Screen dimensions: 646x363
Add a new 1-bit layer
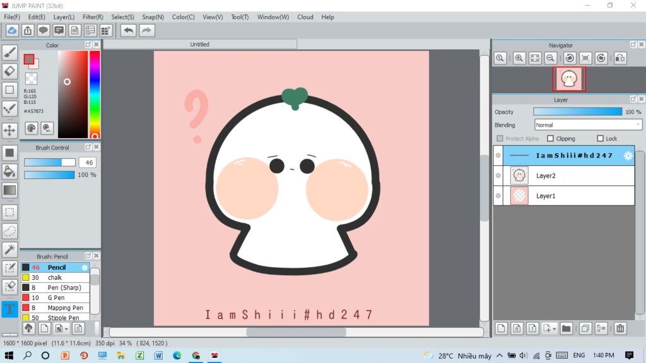point(532,328)
